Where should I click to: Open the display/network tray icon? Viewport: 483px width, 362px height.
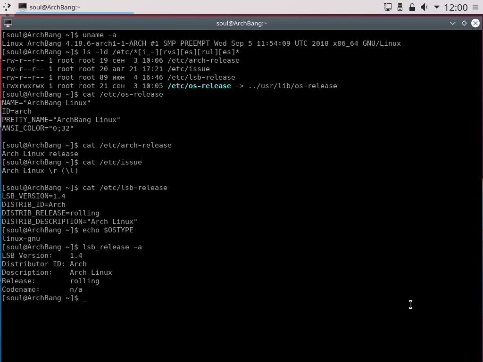(388, 7)
